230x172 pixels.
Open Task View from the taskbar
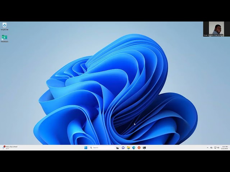click(118, 148)
